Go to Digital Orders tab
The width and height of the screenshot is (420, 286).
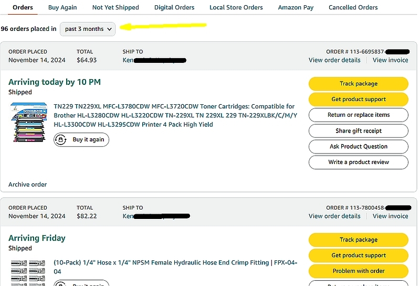174,7
